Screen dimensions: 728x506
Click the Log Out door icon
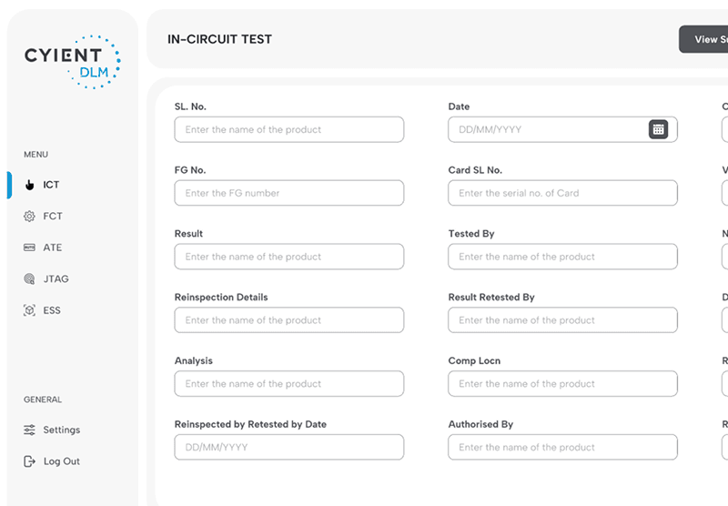29,461
